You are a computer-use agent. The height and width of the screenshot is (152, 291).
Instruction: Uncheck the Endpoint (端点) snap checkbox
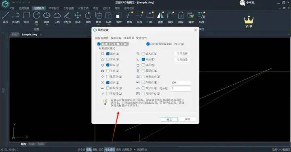[x=108, y=54]
